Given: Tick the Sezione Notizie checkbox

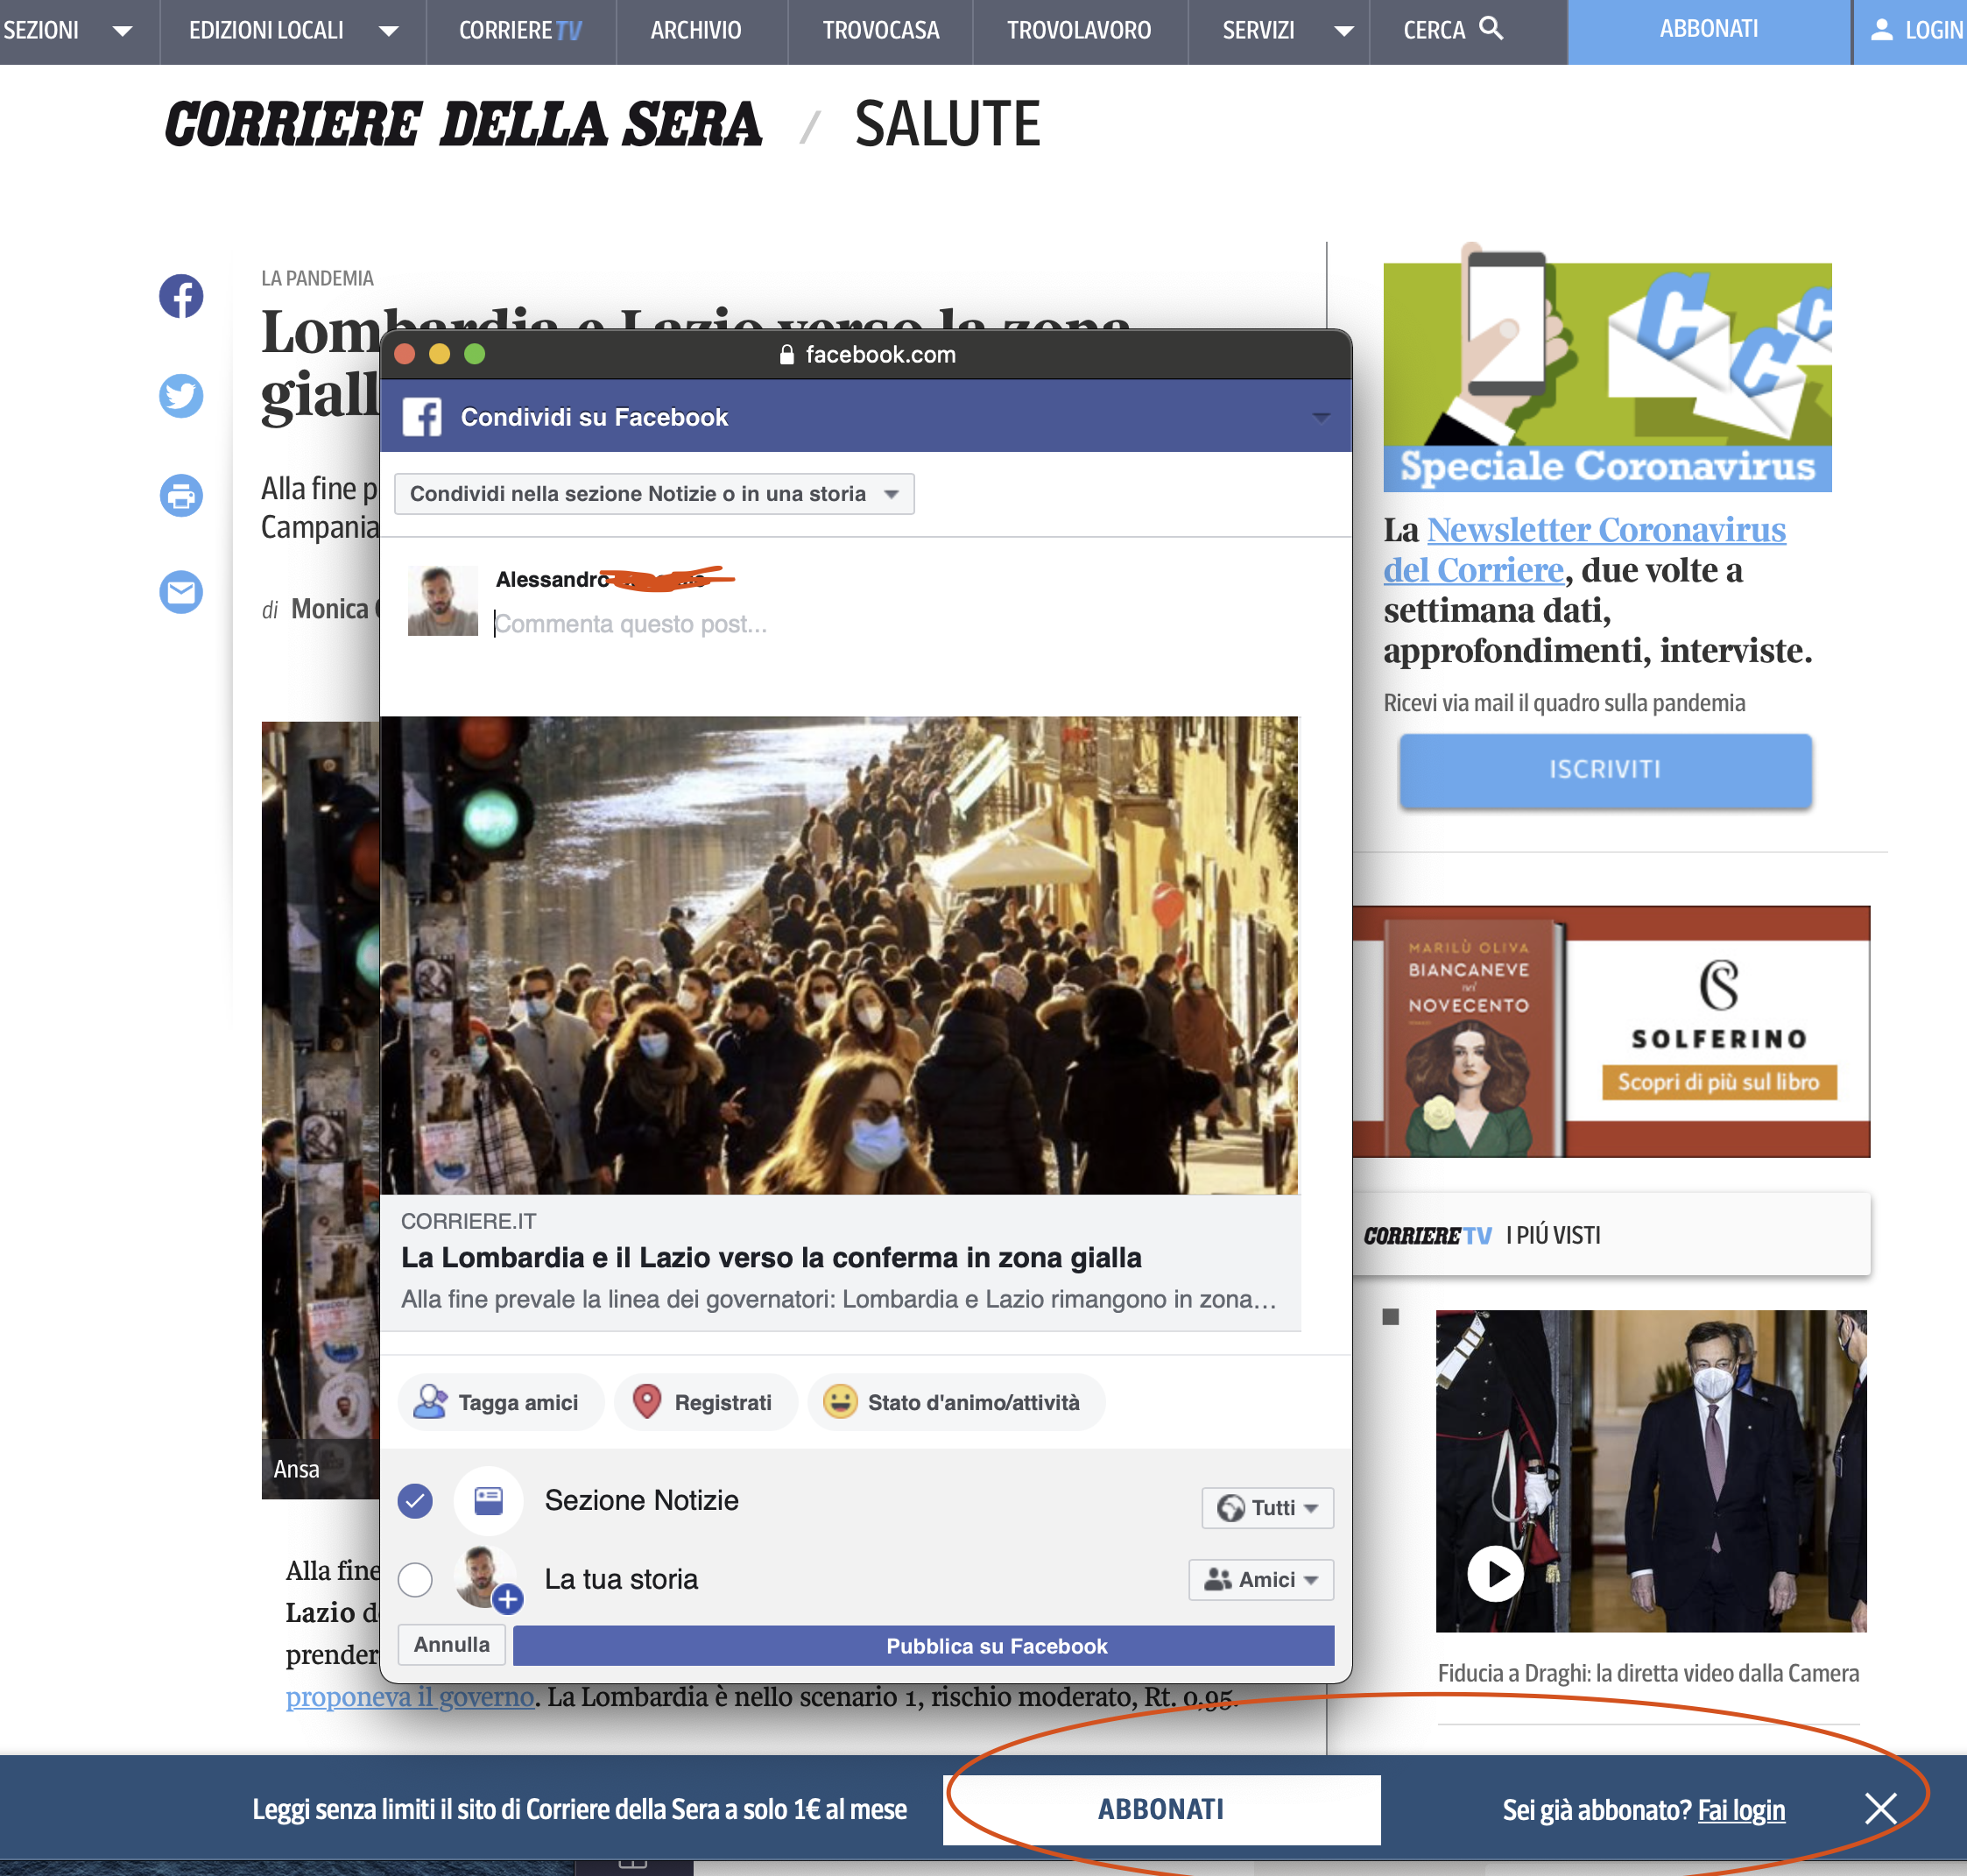Looking at the screenshot, I should 415,1501.
